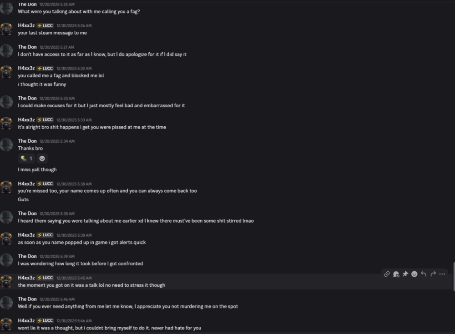Image resolution: width=455 pixels, height=334 pixels.
Task: Select The Don's name on 5:33 AM message
Action: (27, 98)
